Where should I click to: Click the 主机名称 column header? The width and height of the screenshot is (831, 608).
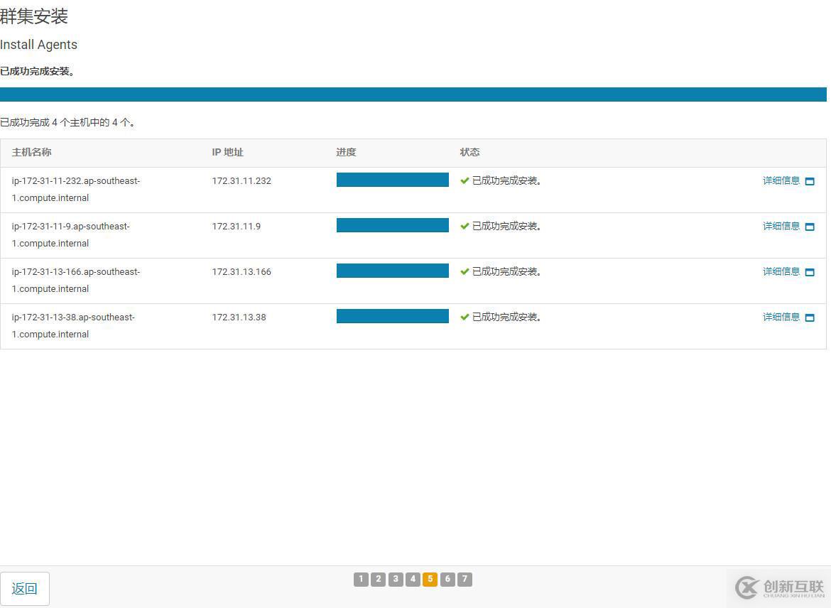pos(32,152)
